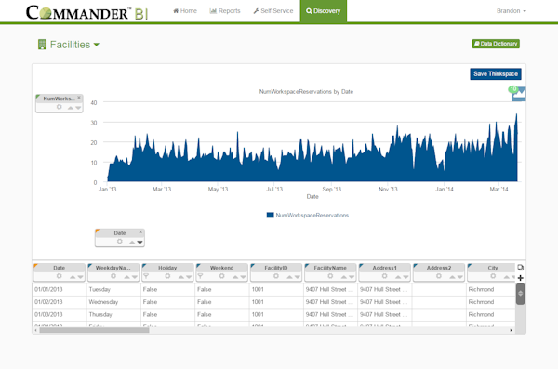Sort FacilityID column descending

click(x=298, y=276)
